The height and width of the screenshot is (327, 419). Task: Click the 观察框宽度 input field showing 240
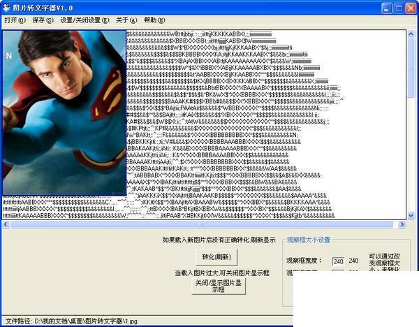pyautogui.click(x=338, y=261)
